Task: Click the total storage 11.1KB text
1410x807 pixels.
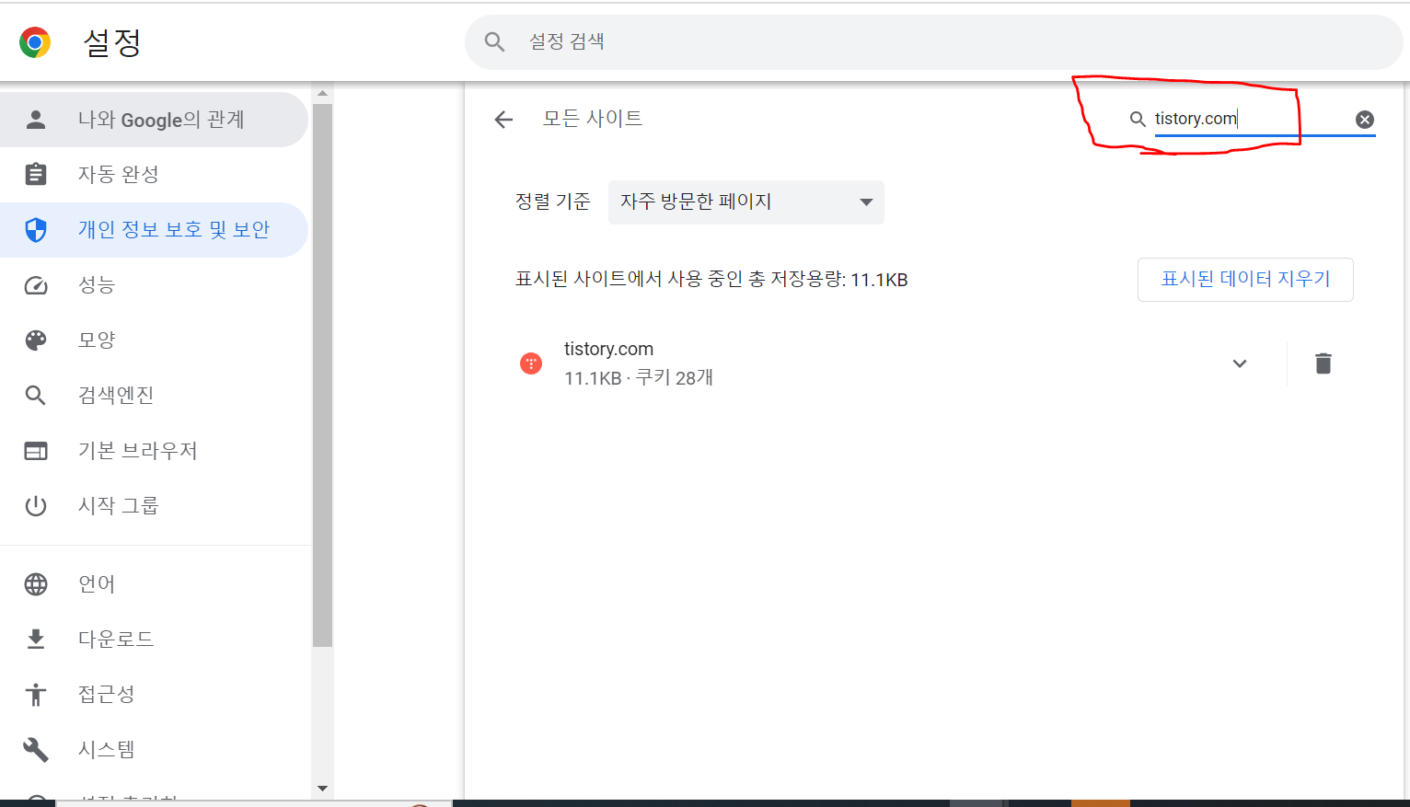Action: 711,280
